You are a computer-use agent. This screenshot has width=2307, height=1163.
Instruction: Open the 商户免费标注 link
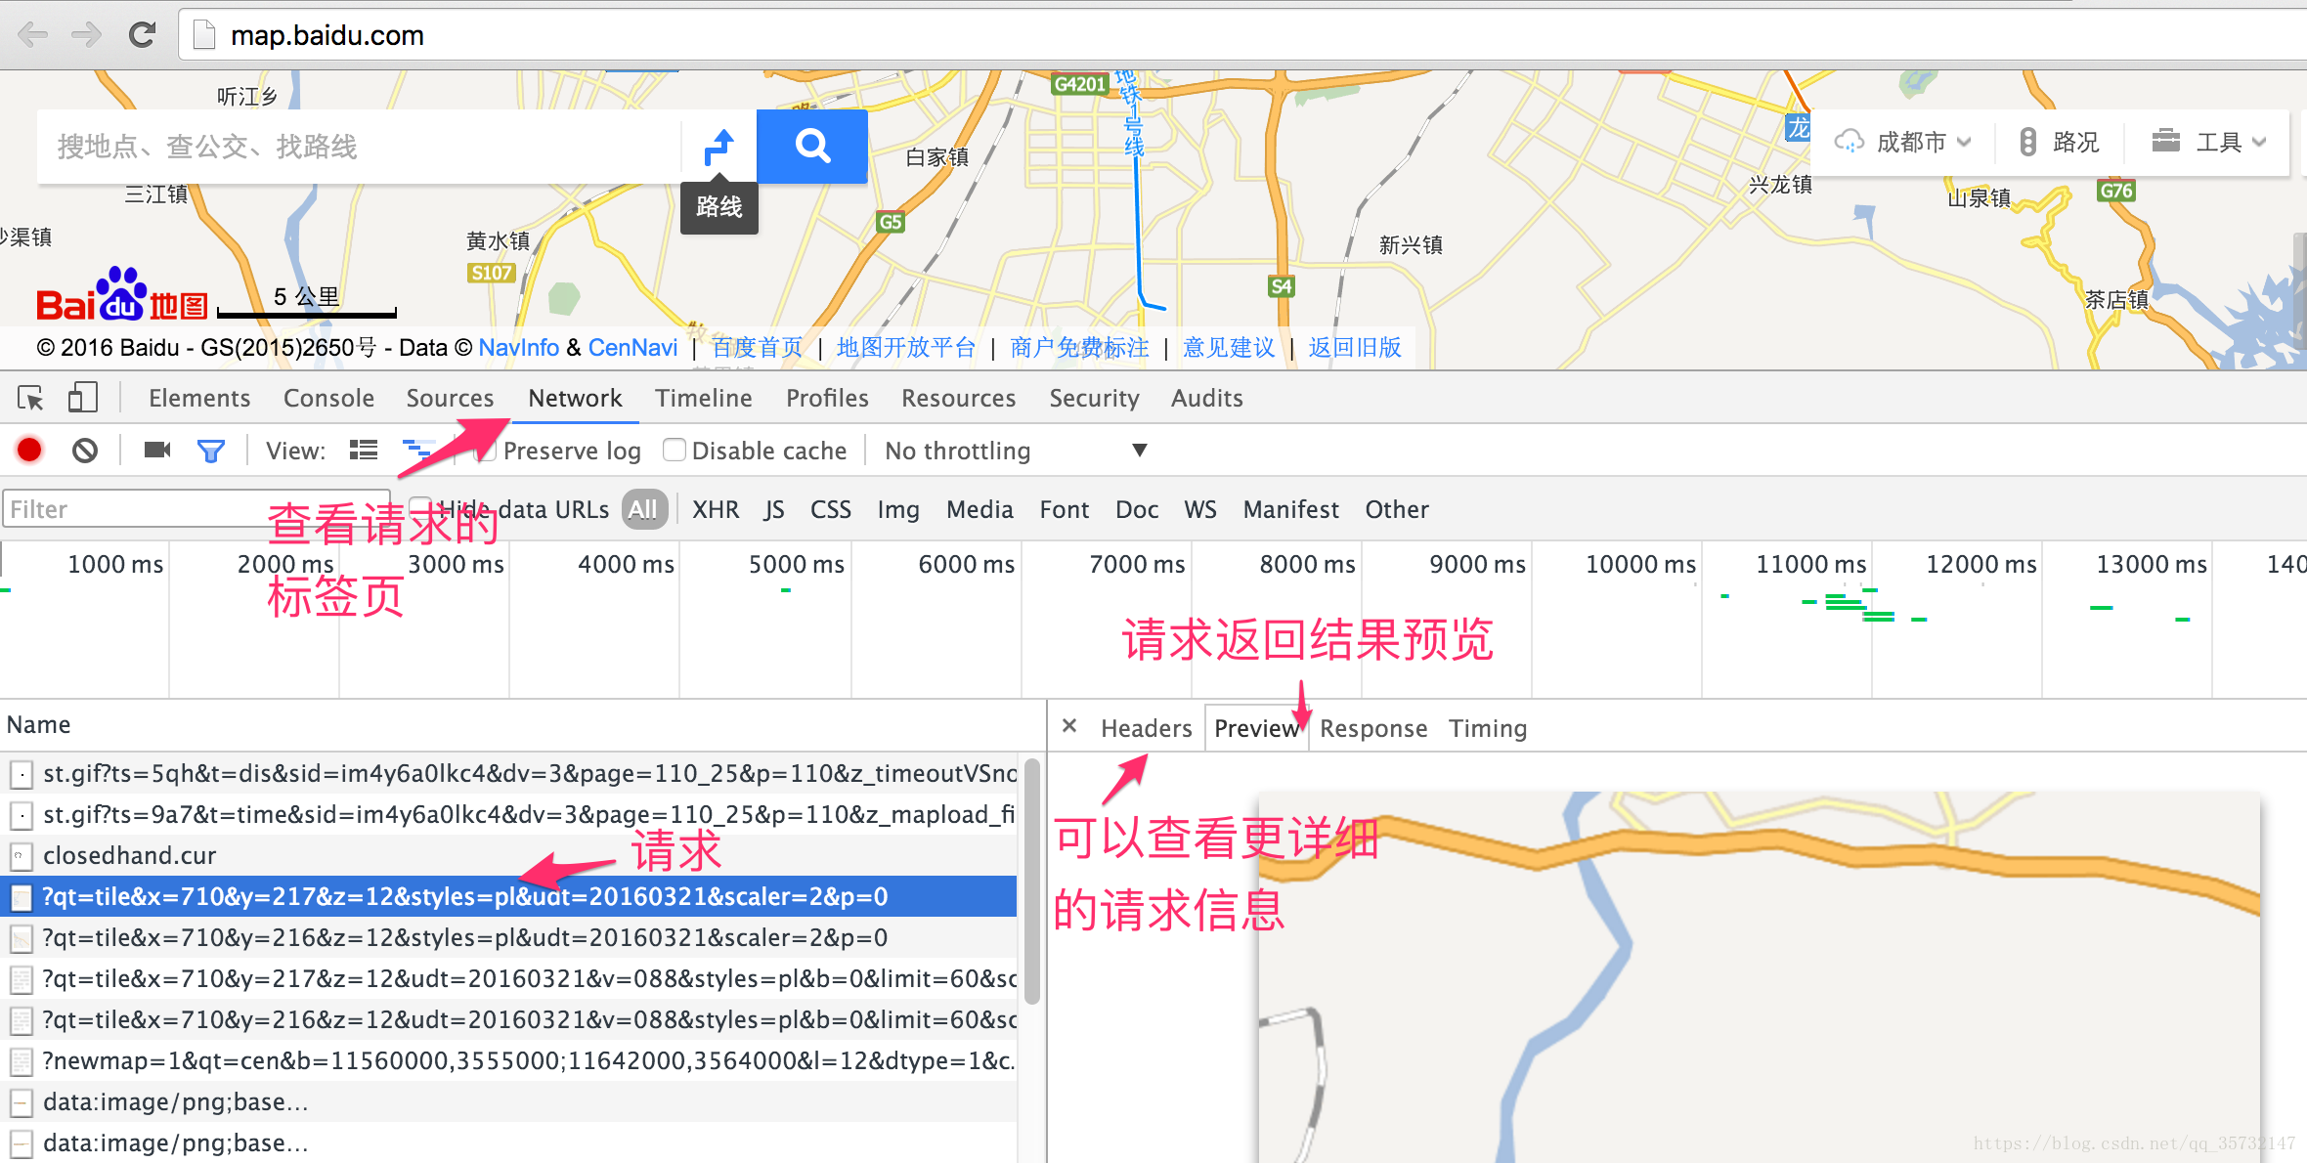pyautogui.click(x=1080, y=348)
